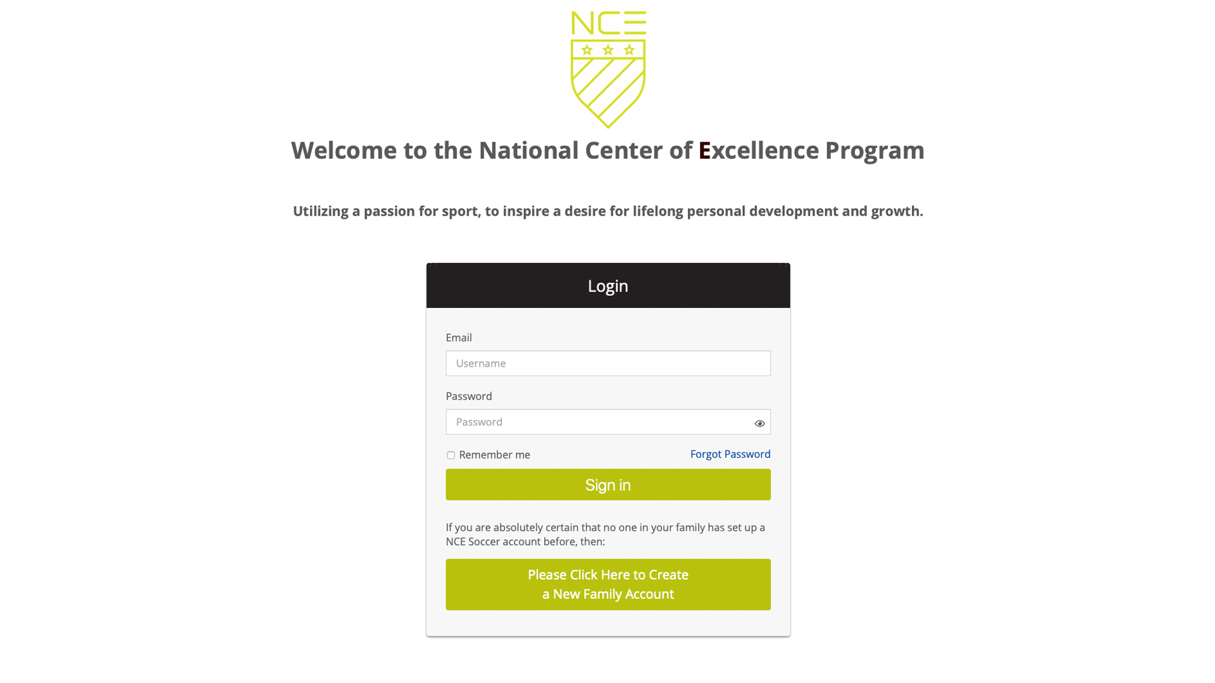
Task: Click the middle star in the logo
Action: pos(608,49)
